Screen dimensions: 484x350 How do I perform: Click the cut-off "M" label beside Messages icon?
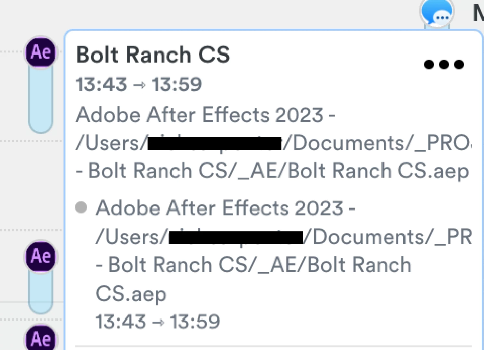[x=478, y=14]
